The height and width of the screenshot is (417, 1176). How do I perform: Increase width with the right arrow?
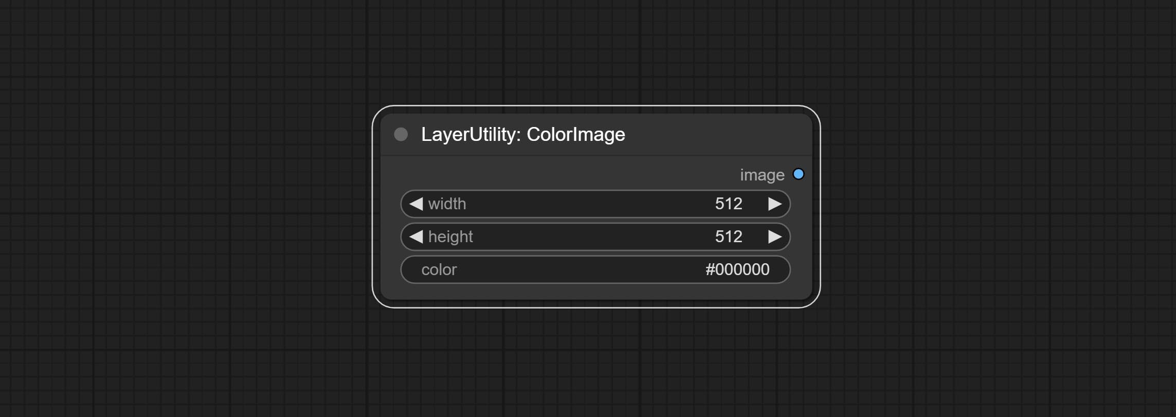point(775,204)
